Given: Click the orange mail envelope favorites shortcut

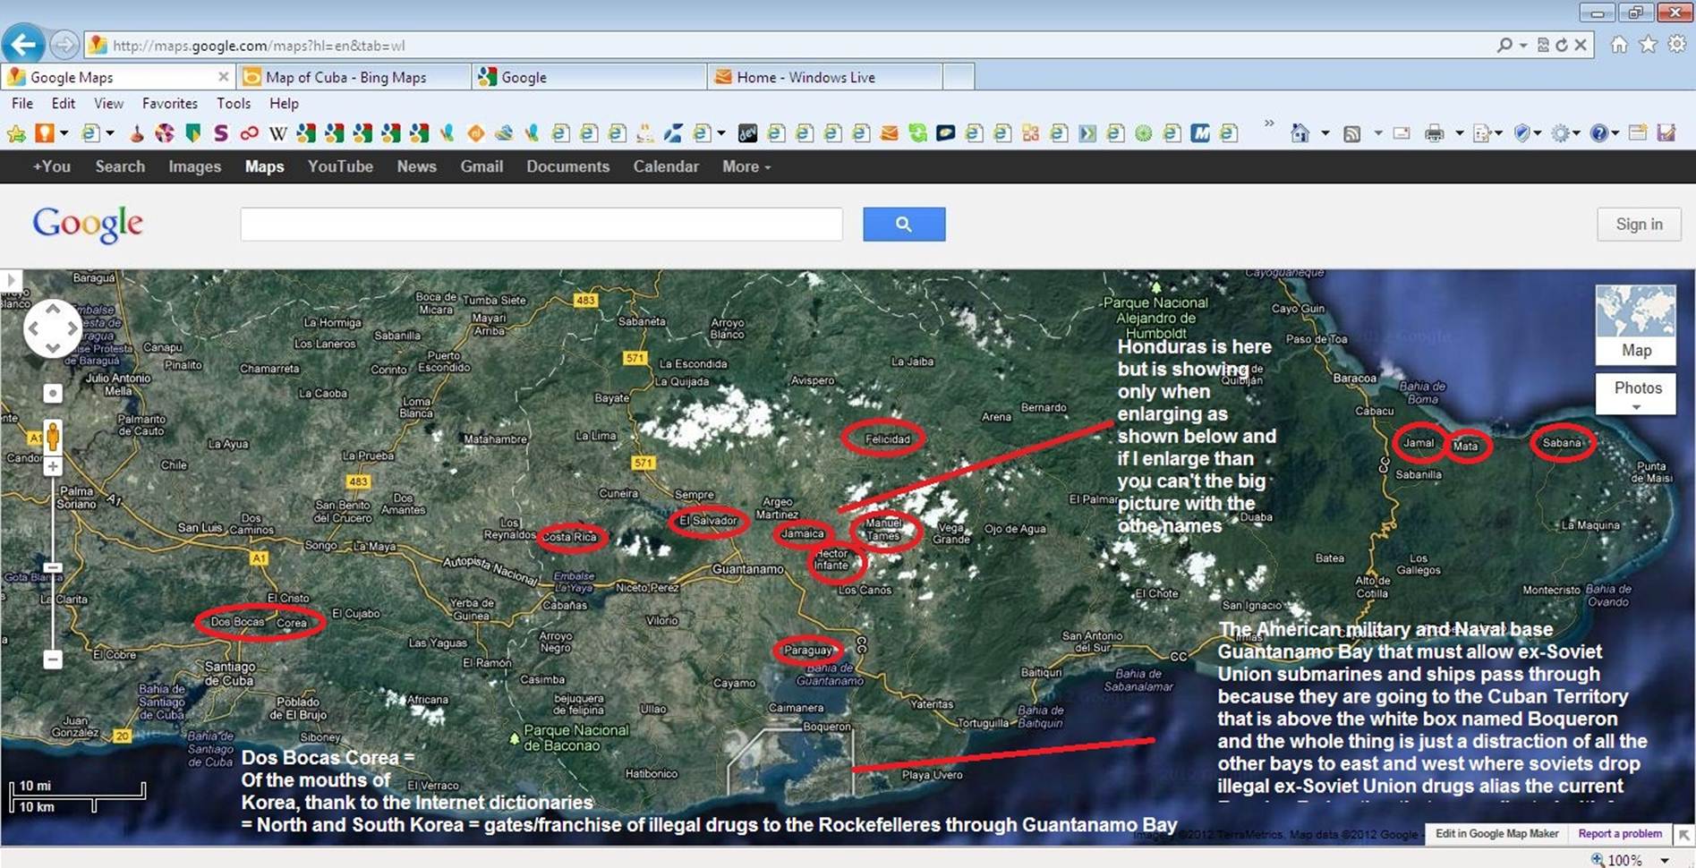Looking at the screenshot, I should (x=889, y=134).
